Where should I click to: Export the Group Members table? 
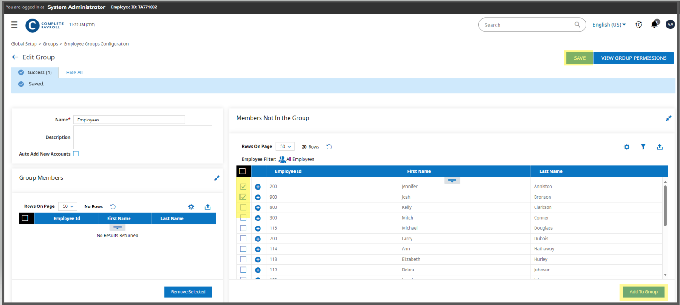click(x=208, y=206)
